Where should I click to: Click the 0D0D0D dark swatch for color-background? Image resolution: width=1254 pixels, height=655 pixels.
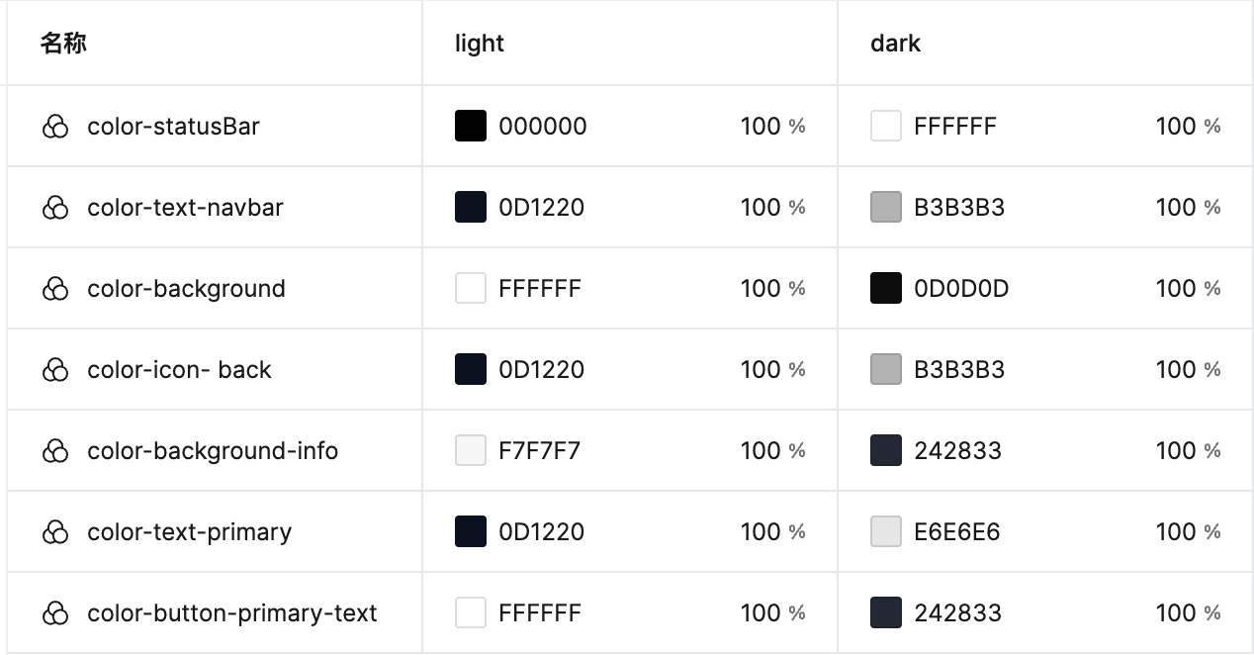[x=886, y=288]
